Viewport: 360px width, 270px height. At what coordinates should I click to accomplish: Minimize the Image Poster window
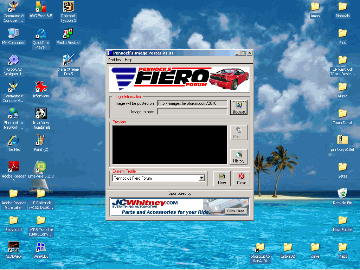(238, 53)
